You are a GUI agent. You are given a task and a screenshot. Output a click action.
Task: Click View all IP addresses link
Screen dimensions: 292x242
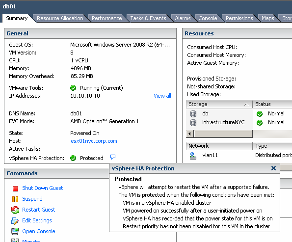pos(162,96)
